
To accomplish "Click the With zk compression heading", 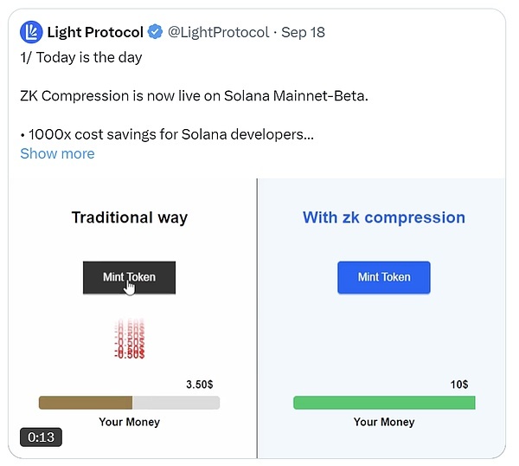I will [384, 217].
